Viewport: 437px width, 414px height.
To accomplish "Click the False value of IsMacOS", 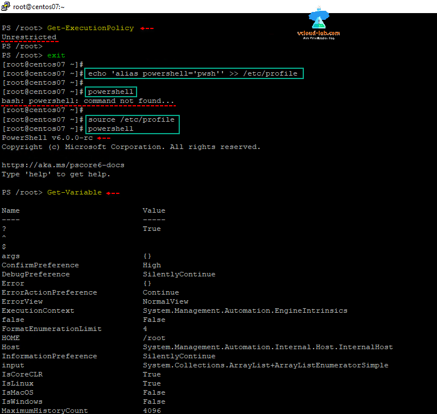I will (x=154, y=392).
